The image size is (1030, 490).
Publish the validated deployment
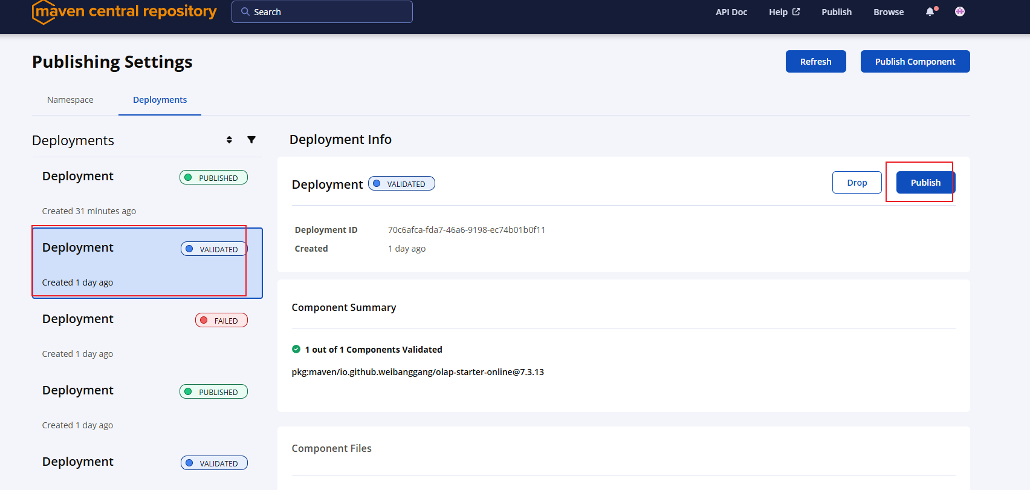[x=925, y=183]
